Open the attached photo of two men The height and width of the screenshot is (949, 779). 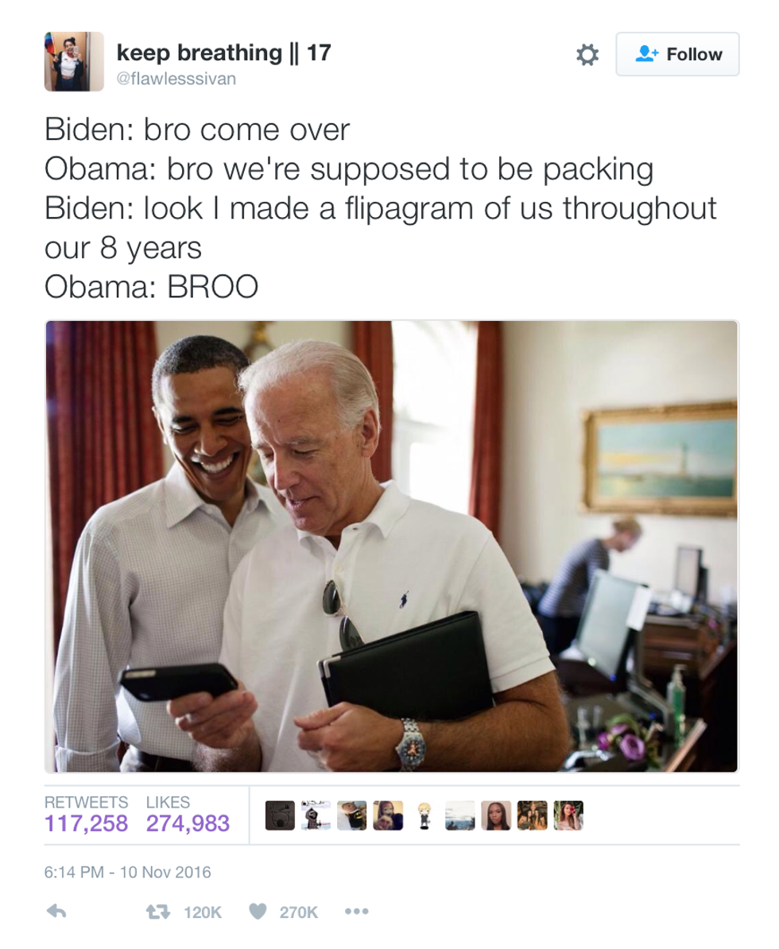[x=392, y=547]
